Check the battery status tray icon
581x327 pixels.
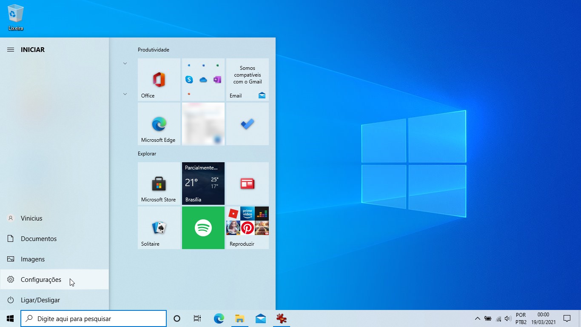(x=488, y=318)
